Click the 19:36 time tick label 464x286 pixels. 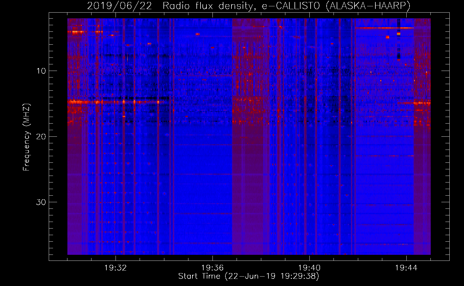click(x=212, y=268)
